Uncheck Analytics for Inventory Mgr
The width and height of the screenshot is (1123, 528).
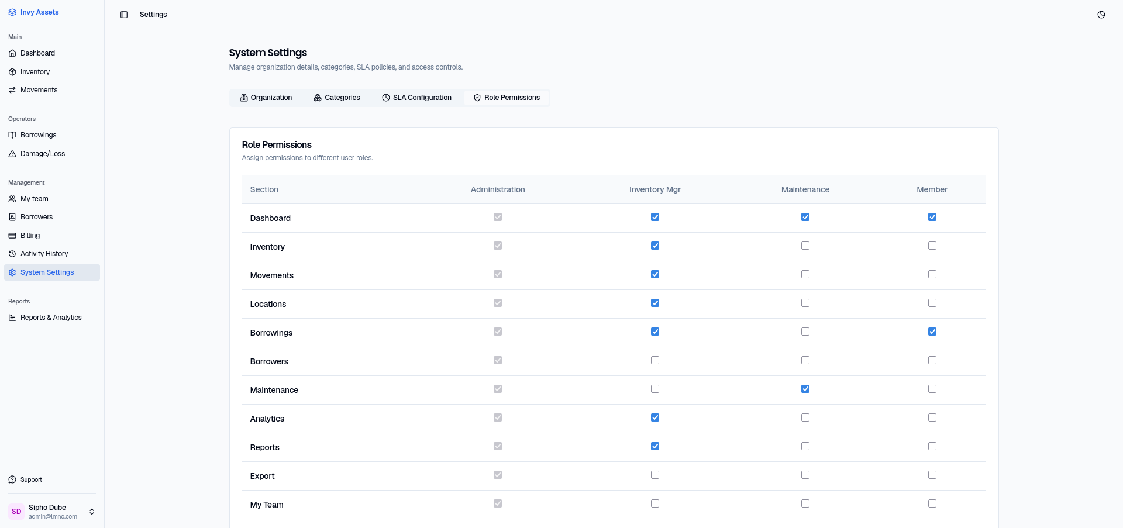[655, 417]
